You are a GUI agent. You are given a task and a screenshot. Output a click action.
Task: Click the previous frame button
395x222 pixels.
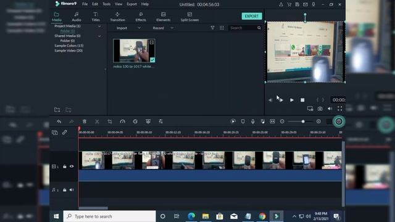pyautogui.click(x=270, y=100)
